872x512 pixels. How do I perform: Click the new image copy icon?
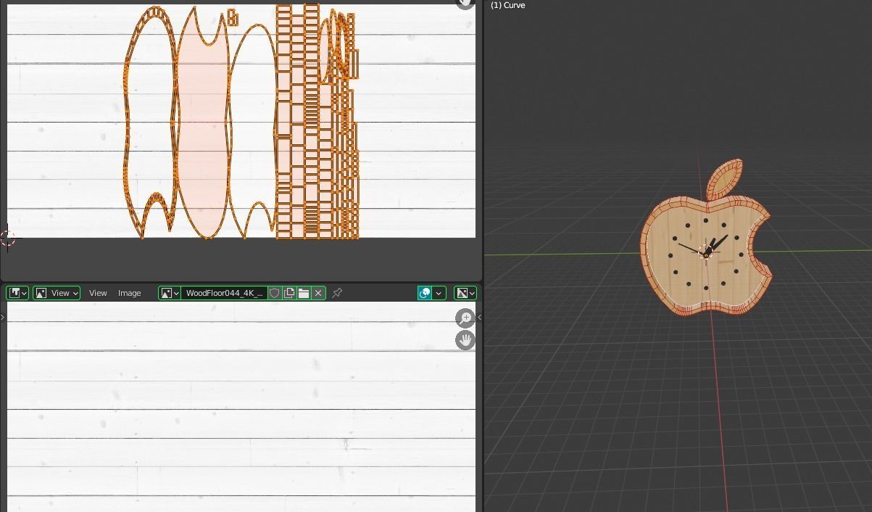289,293
